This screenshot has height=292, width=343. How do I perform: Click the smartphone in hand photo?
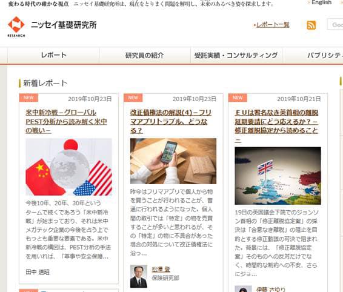pyautogui.click(x=173, y=161)
